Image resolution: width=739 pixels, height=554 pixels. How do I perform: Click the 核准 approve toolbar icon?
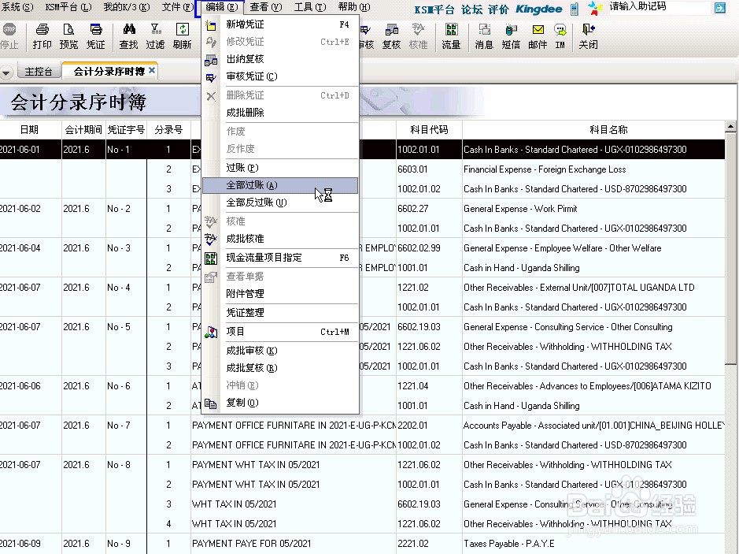[418, 36]
